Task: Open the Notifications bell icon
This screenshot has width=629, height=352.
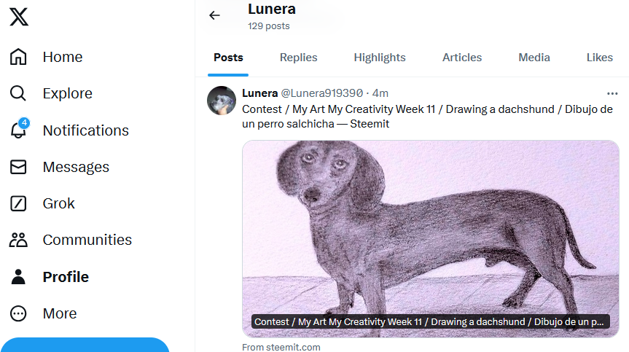Action: [18, 130]
